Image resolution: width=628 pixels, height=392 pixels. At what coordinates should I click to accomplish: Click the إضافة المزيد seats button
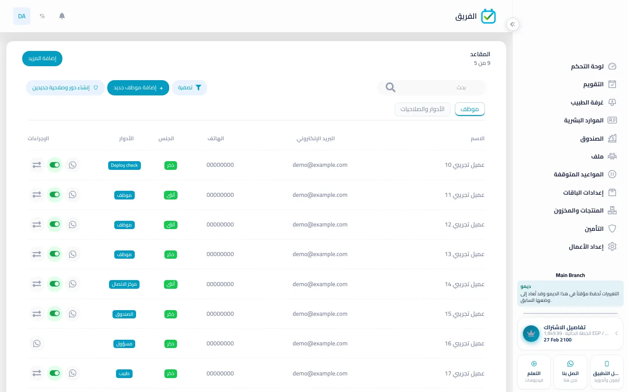point(42,58)
